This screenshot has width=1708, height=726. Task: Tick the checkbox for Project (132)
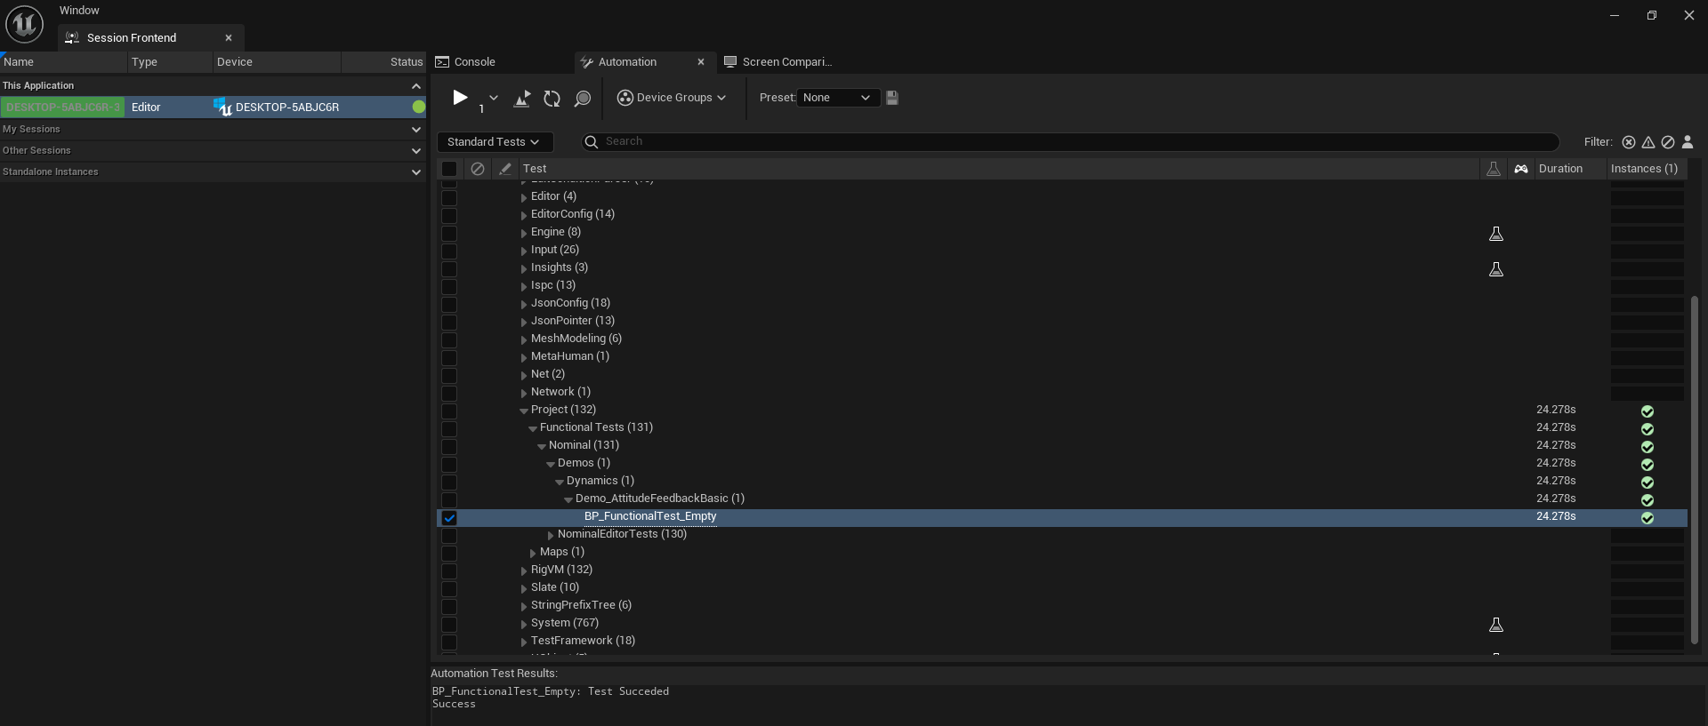coord(449,411)
